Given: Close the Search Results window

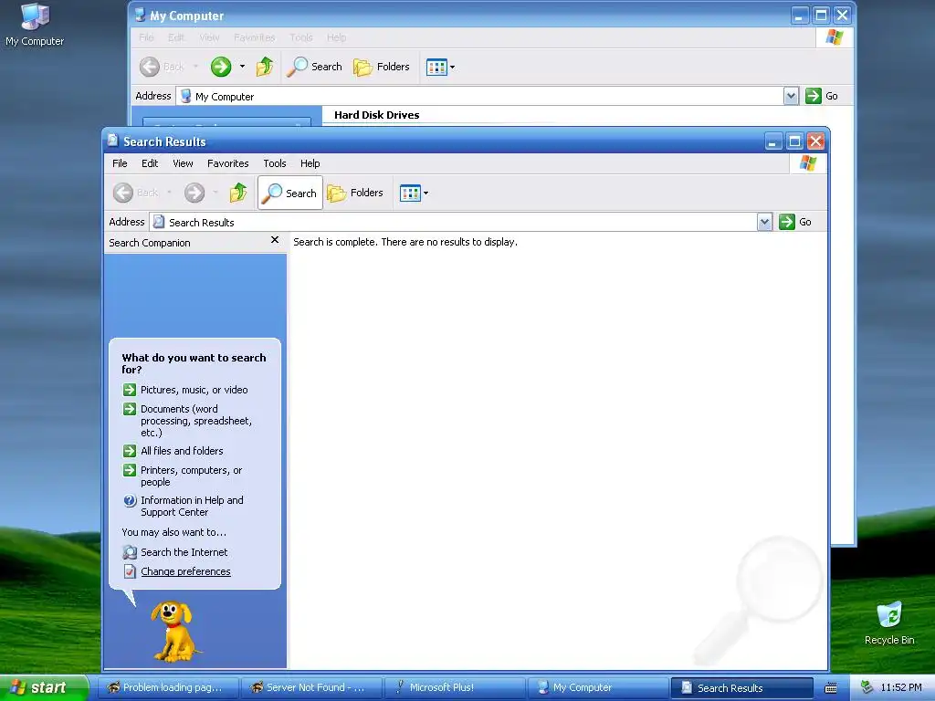Looking at the screenshot, I should [815, 141].
